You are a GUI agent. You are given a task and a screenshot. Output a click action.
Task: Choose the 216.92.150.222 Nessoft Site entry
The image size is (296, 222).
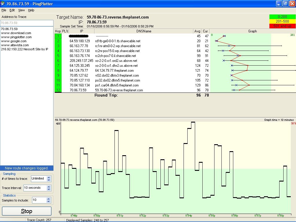coord(25,49)
